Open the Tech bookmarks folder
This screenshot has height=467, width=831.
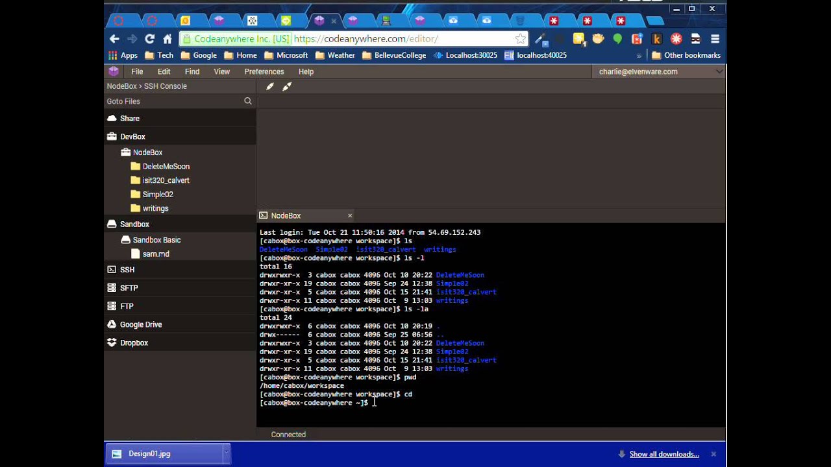click(x=159, y=56)
